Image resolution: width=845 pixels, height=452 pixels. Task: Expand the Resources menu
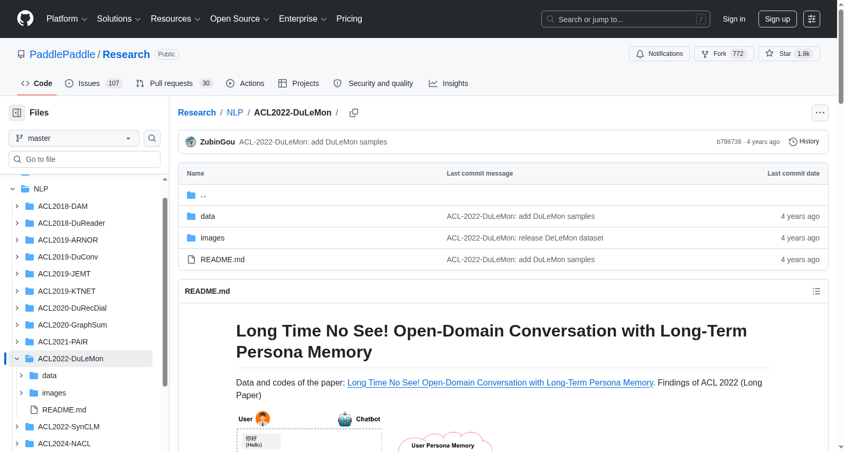pos(175,19)
